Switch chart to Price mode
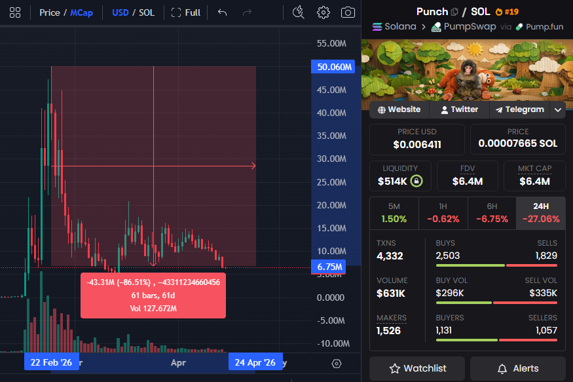Viewport: 573px width, 382px height. [50, 13]
